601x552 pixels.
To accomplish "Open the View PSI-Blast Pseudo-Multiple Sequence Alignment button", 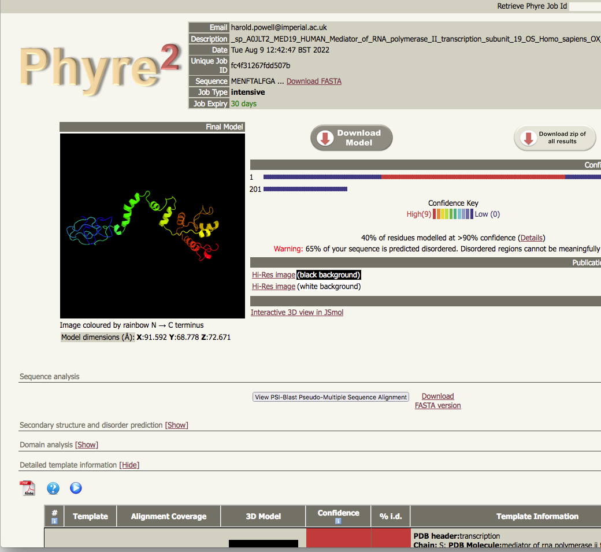I will pos(331,397).
